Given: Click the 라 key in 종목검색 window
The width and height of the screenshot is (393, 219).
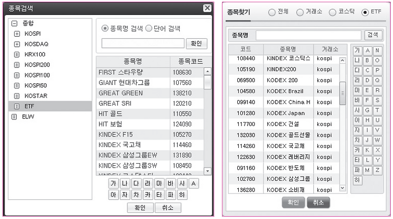Looking at the screenshot, I should (148, 184).
